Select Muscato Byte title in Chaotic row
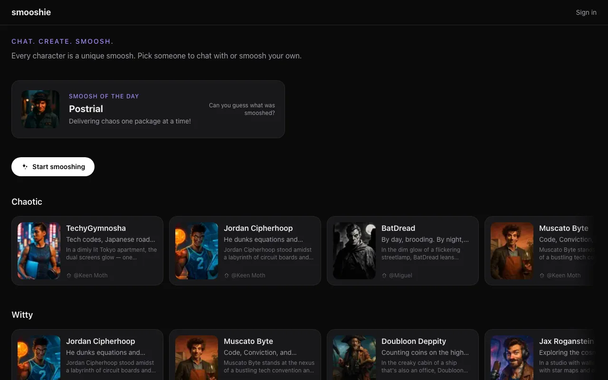The height and width of the screenshot is (380, 608). click(564, 228)
